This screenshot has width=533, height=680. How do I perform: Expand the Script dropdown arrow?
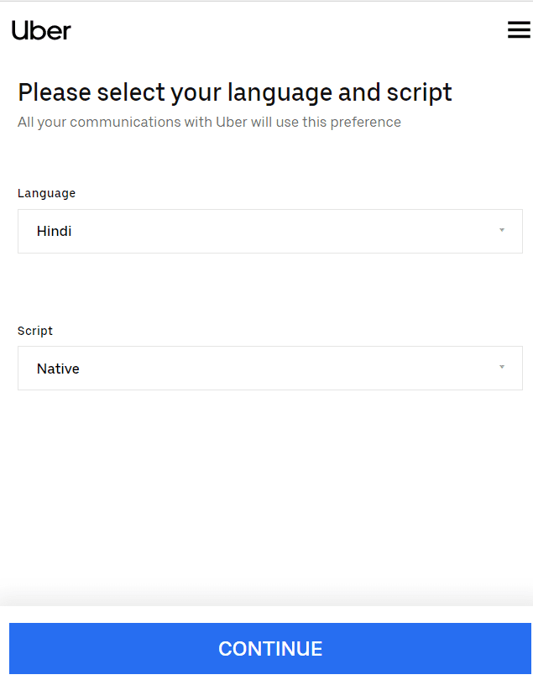coord(502,367)
